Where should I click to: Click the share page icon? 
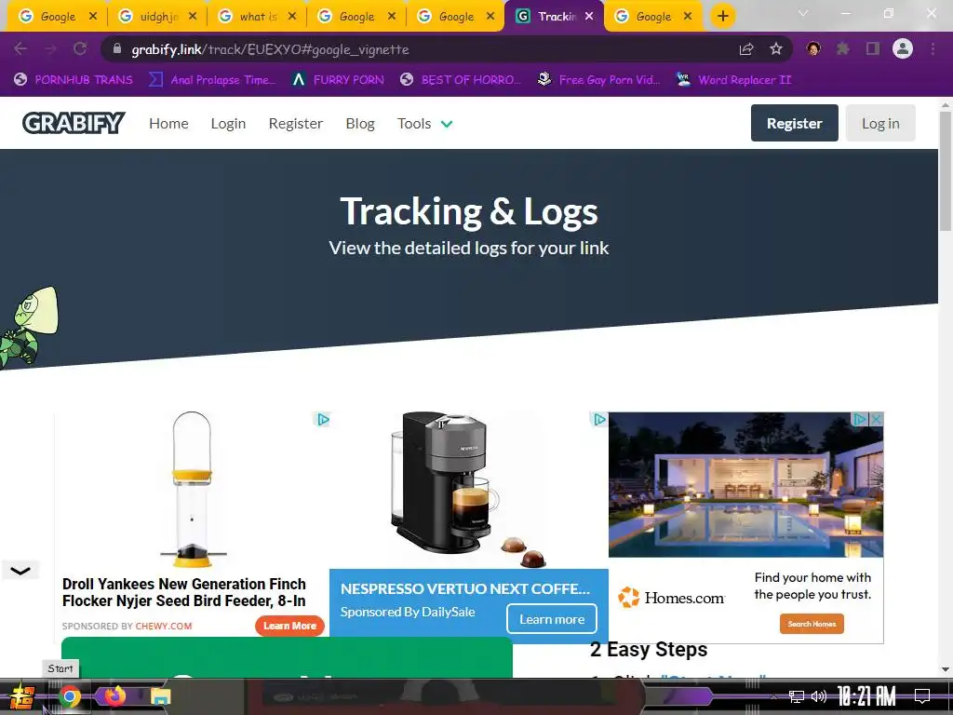(746, 49)
